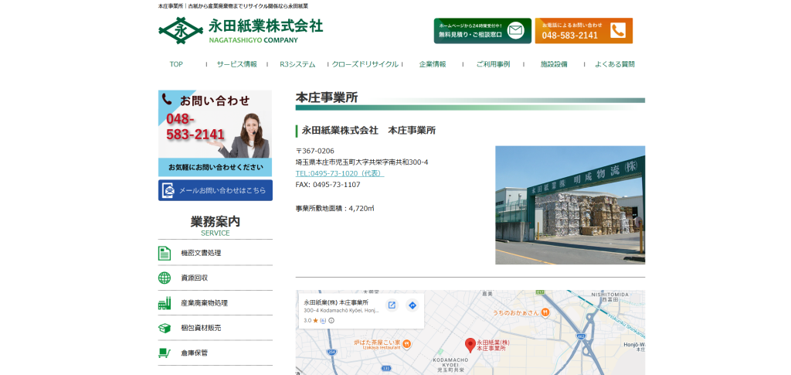Click the envelope icon on the green estimate banner
The image size is (791, 375).
point(515,31)
